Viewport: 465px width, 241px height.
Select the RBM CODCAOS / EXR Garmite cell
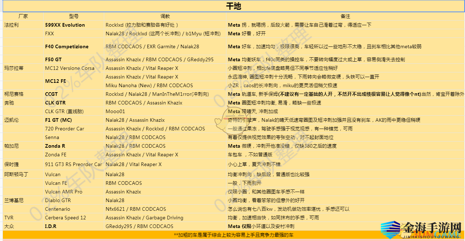pyautogui.click(x=165, y=46)
